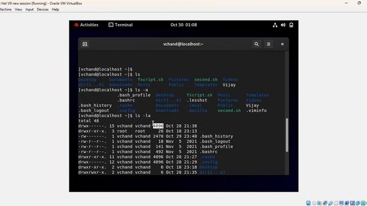Click the size value 141

click(x=159, y=146)
